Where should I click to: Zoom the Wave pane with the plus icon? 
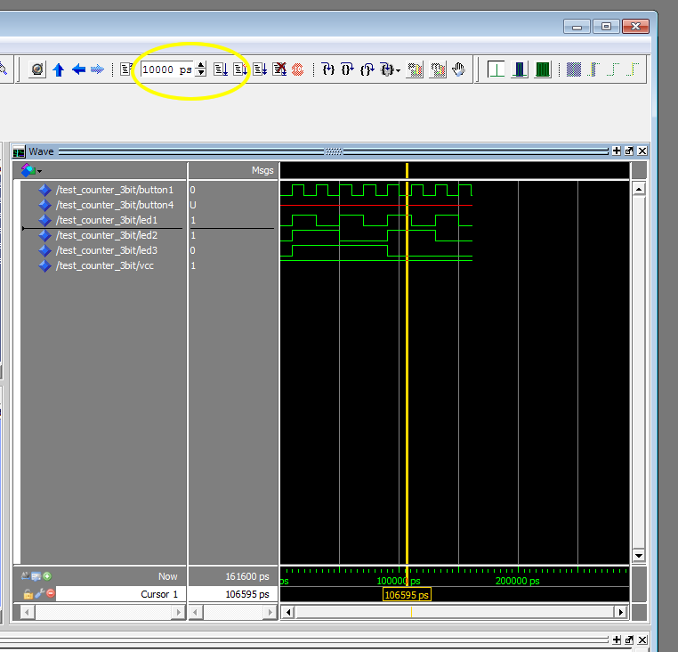[x=617, y=151]
